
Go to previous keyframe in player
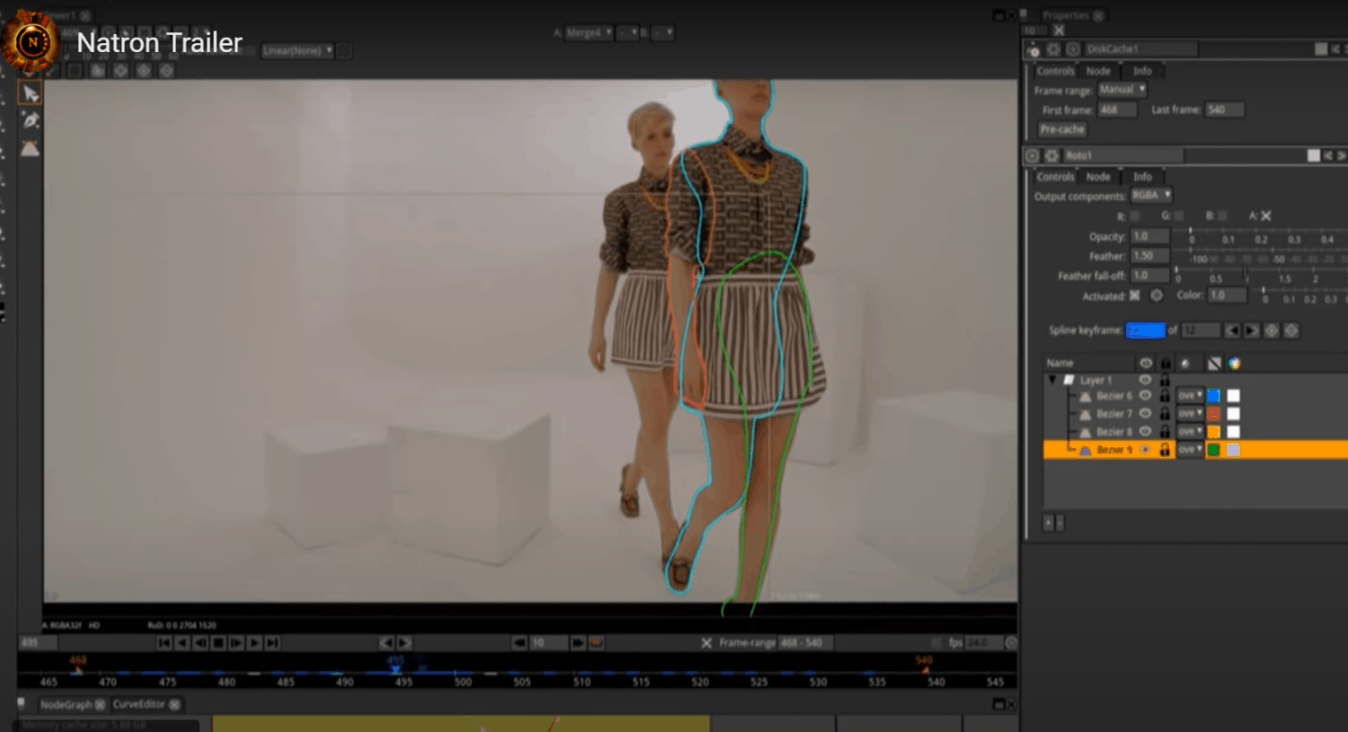point(386,643)
